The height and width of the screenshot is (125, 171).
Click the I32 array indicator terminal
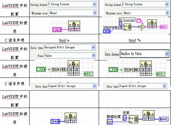click(163, 119)
